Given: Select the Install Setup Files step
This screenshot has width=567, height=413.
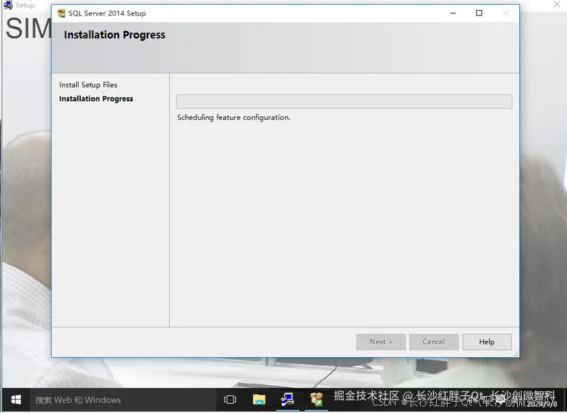Looking at the screenshot, I should click(x=88, y=85).
